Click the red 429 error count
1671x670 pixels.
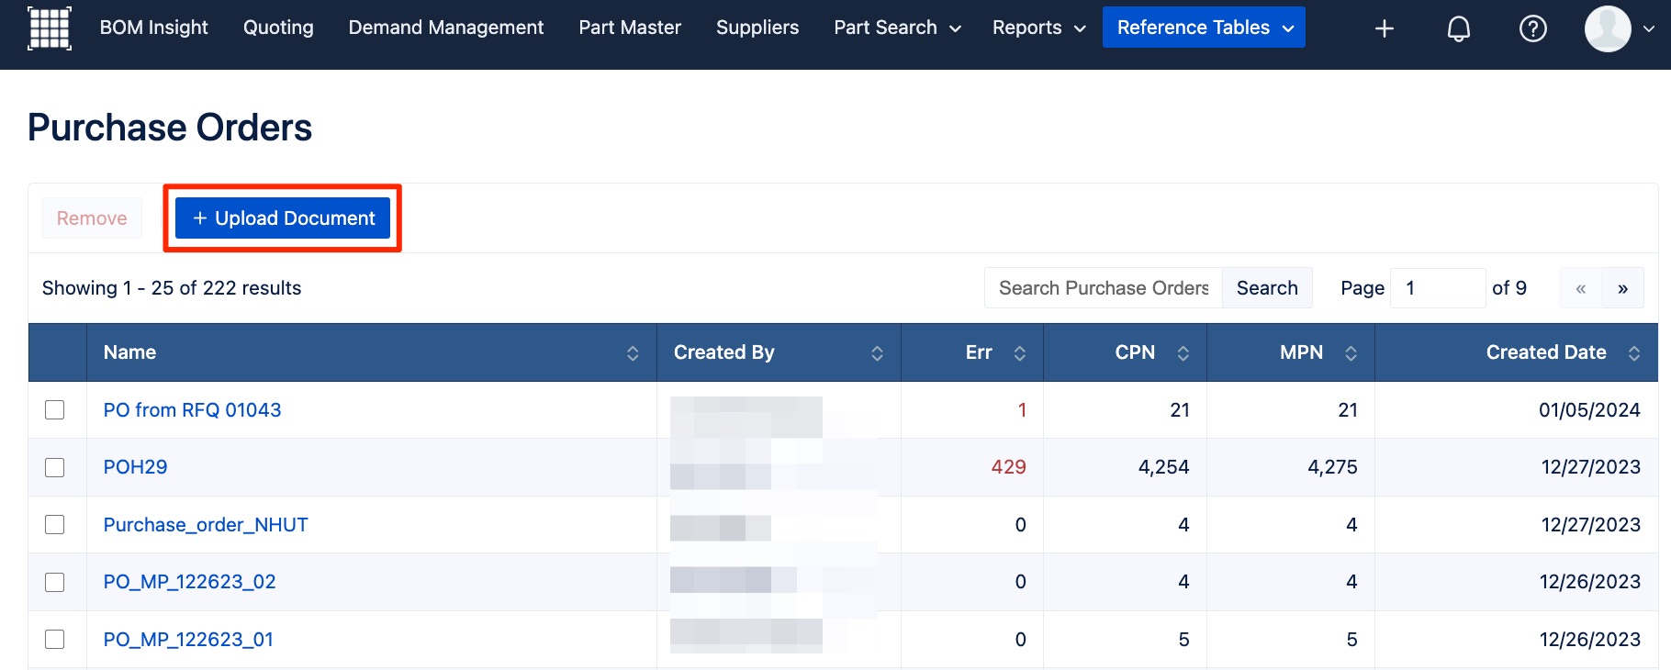tap(1008, 467)
